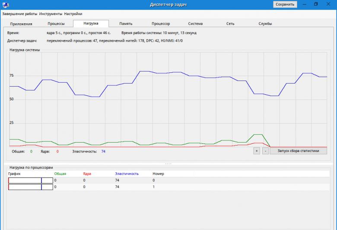Click the Общая label below the graph

coord(18,152)
